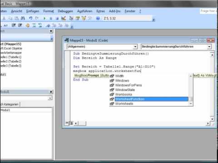
Task: Toggle Design Mode icon in the toolbar
Action: (64, 19)
